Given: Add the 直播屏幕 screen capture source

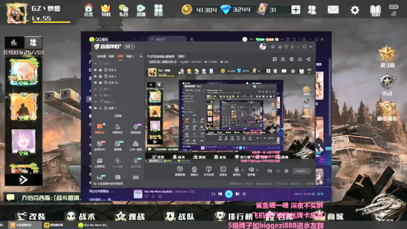Looking at the screenshot, I should (180, 171).
